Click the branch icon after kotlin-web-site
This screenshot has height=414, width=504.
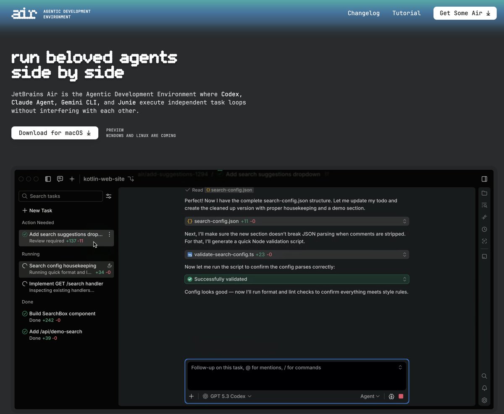(x=131, y=179)
